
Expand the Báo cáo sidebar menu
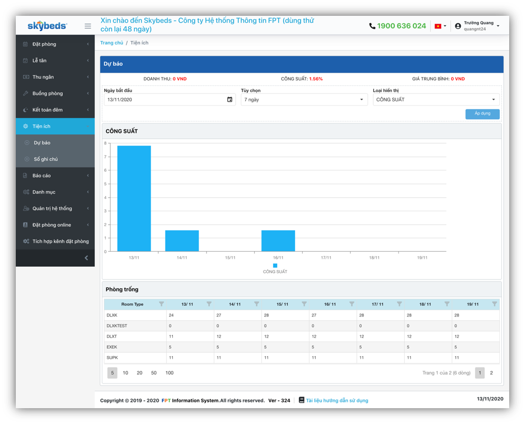(55, 176)
